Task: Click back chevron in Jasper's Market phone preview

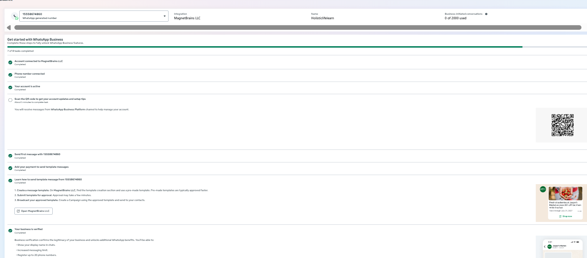Action: [x=545, y=246]
